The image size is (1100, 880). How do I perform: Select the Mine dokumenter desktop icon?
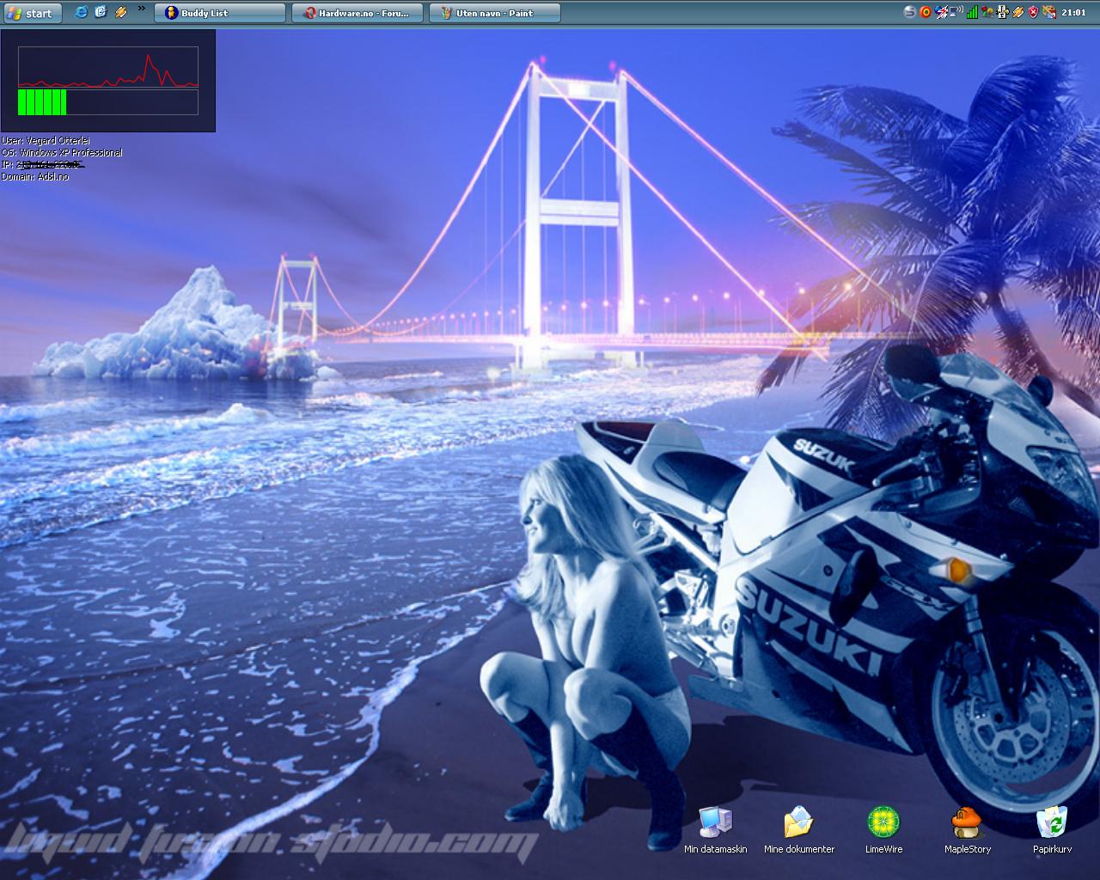(x=799, y=830)
